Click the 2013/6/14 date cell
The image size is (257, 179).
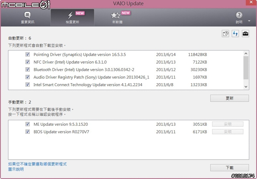tap(166, 54)
